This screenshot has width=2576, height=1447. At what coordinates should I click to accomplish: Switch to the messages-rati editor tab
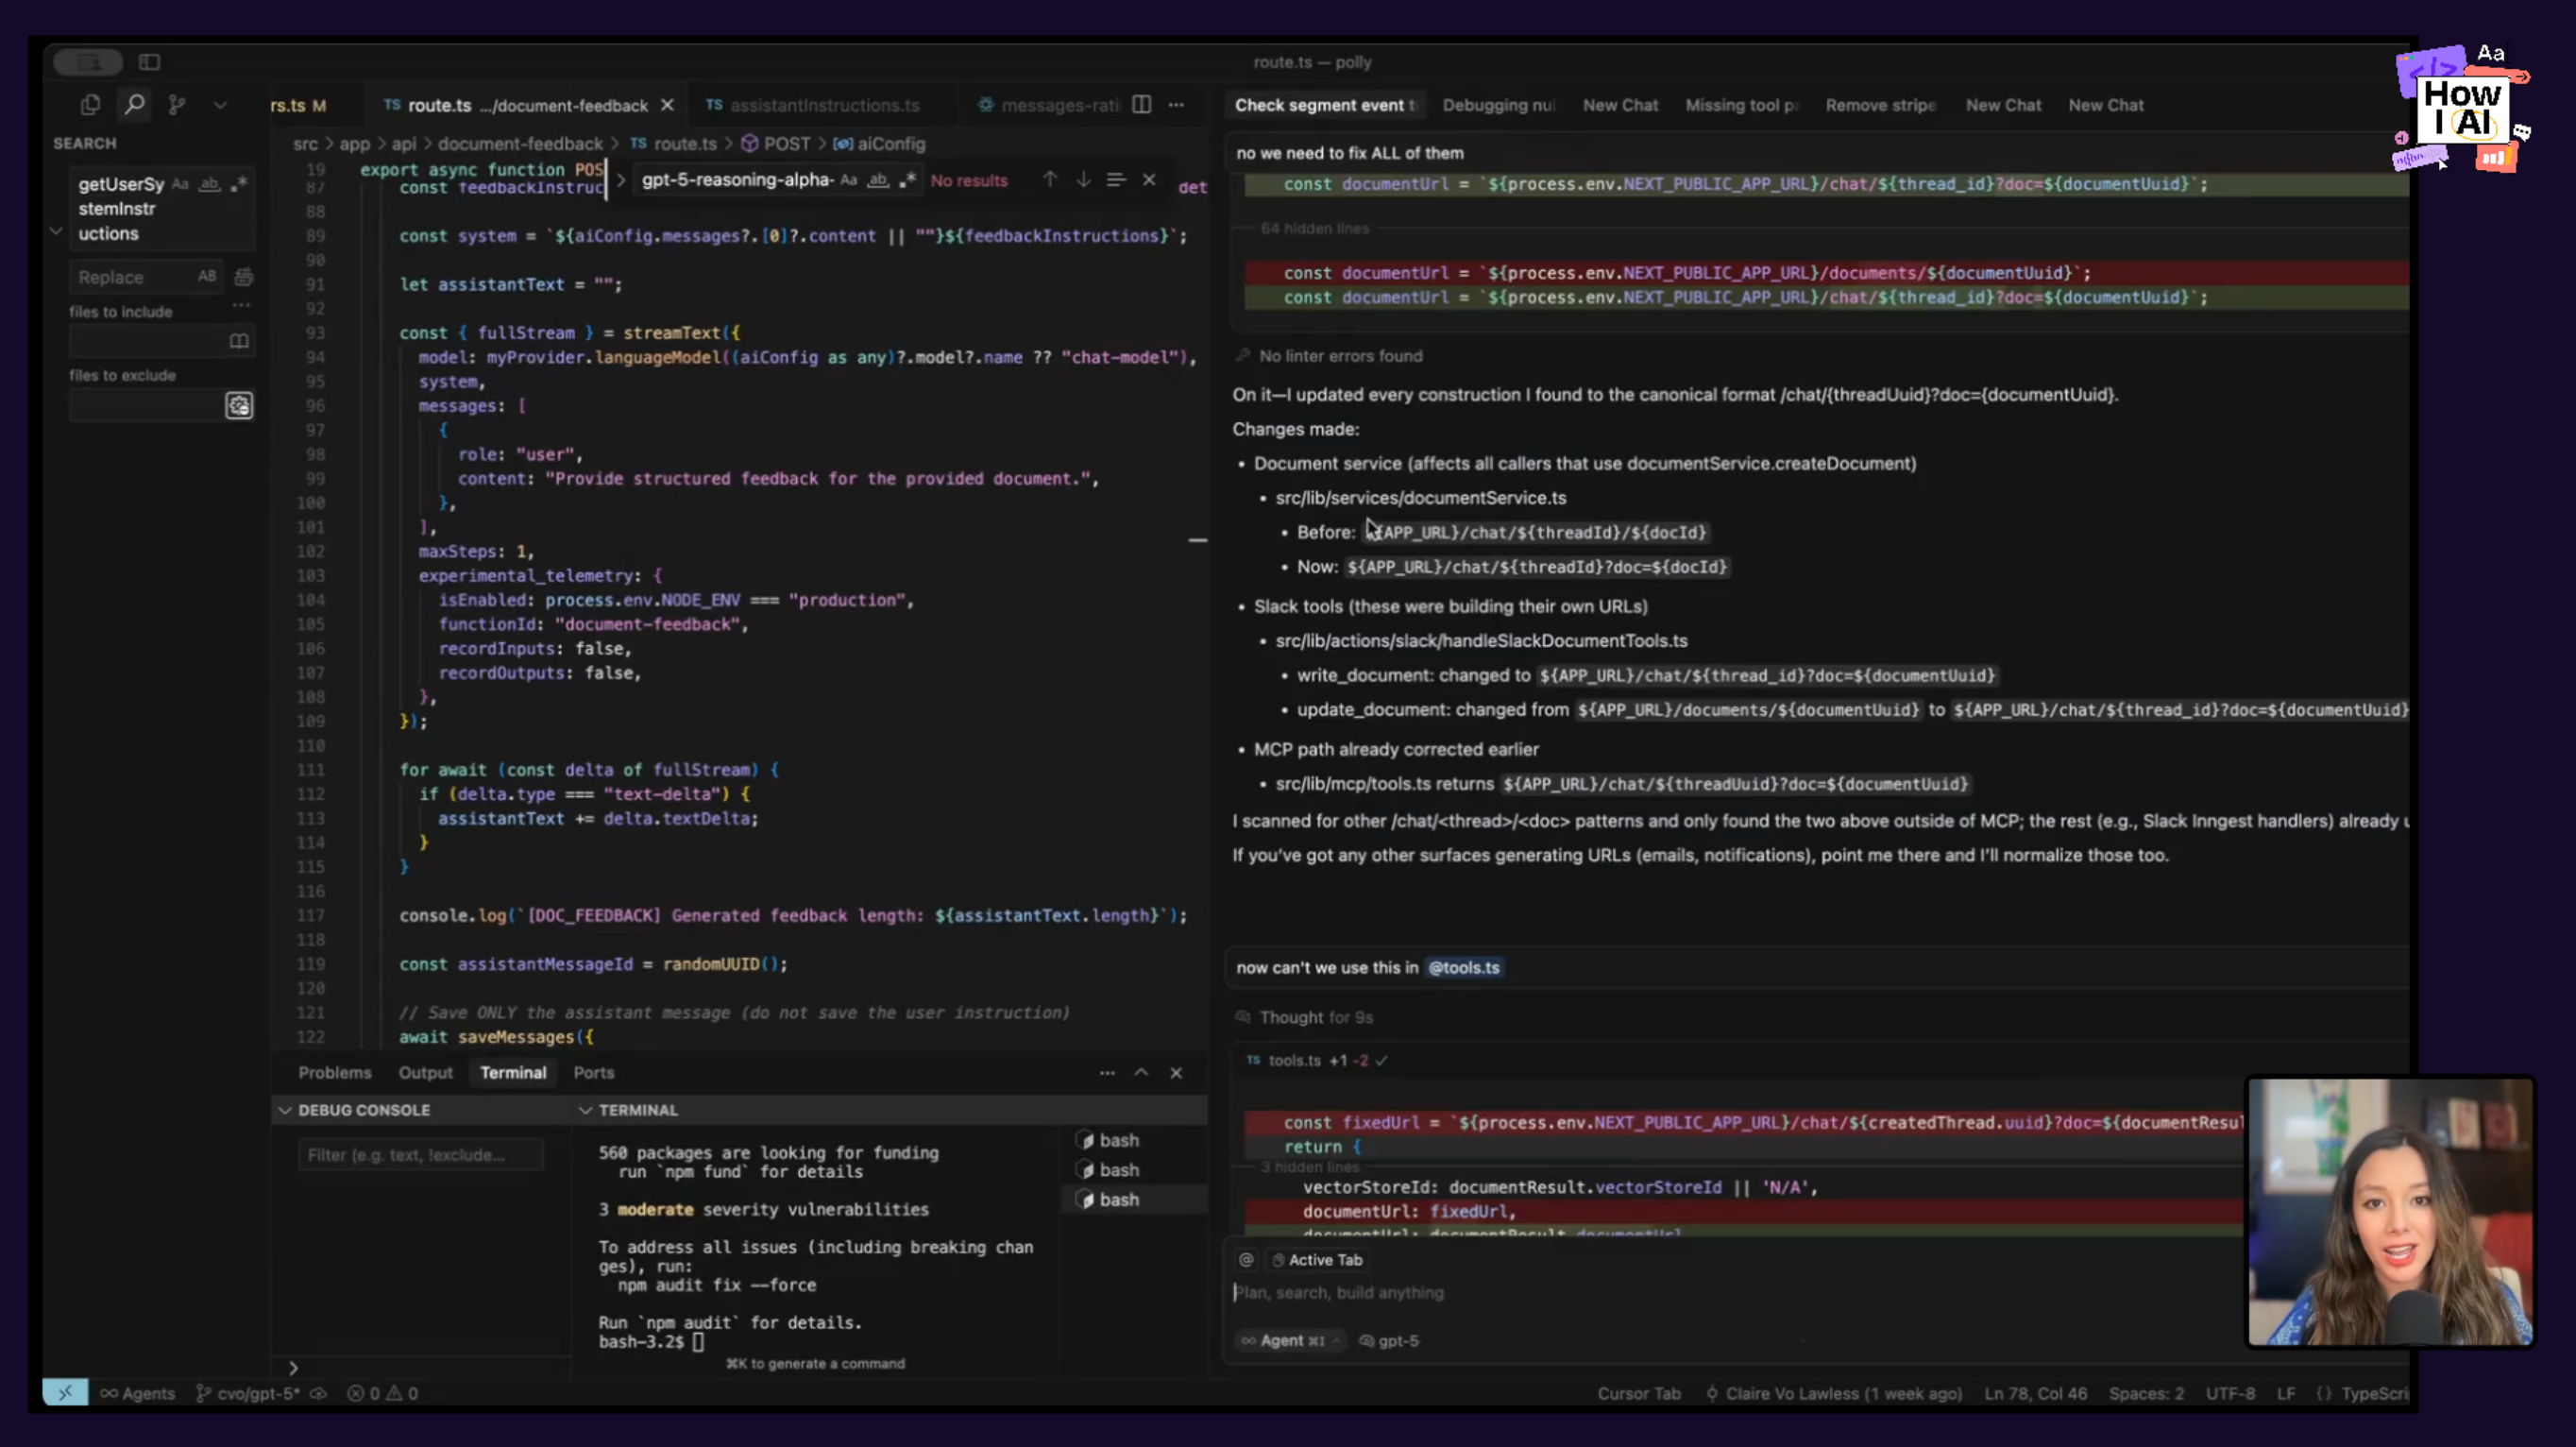(x=1048, y=105)
